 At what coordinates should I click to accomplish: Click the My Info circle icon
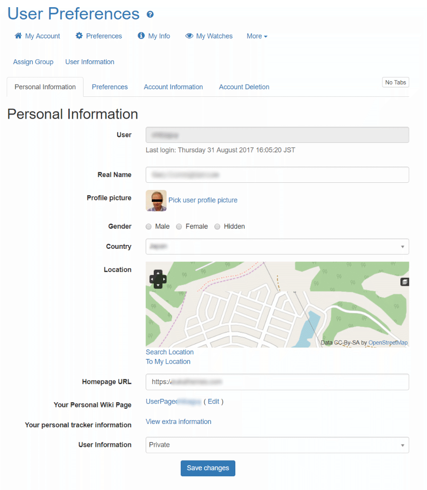coord(141,36)
